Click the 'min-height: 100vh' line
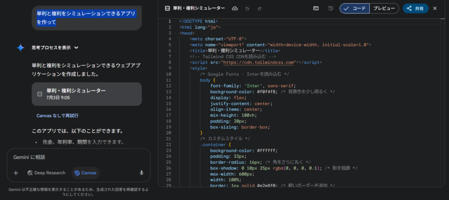Image resolution: width=449 pixels, height=200 pixels. [233, 115]
